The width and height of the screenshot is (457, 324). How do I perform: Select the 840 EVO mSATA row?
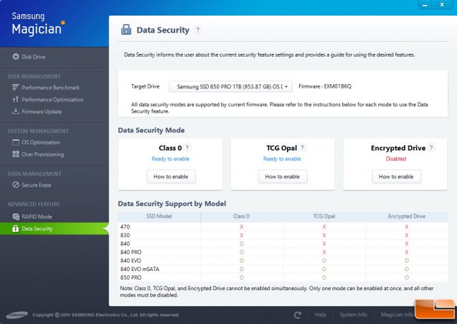tap(283, 269)
